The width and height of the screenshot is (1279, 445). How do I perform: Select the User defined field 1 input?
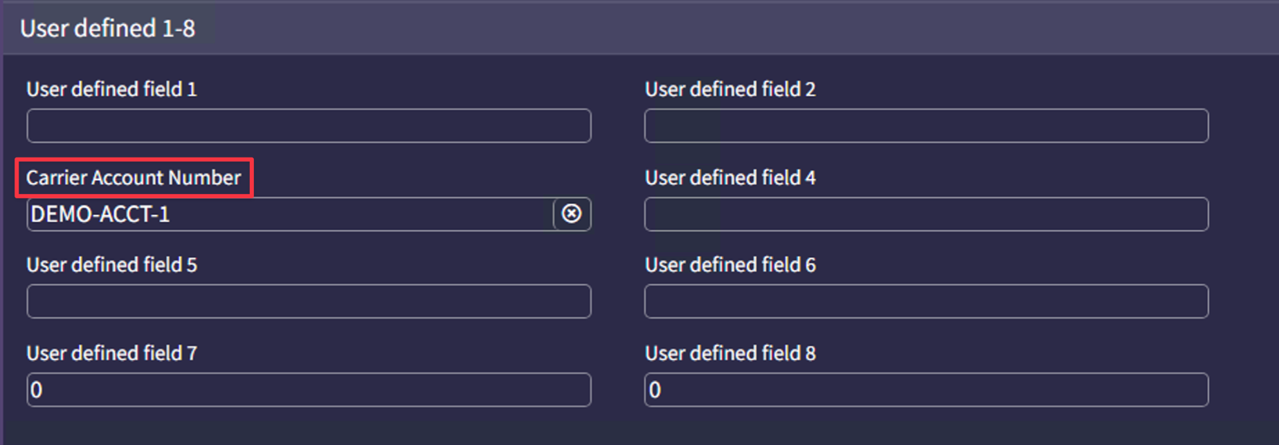click(308, 126)
